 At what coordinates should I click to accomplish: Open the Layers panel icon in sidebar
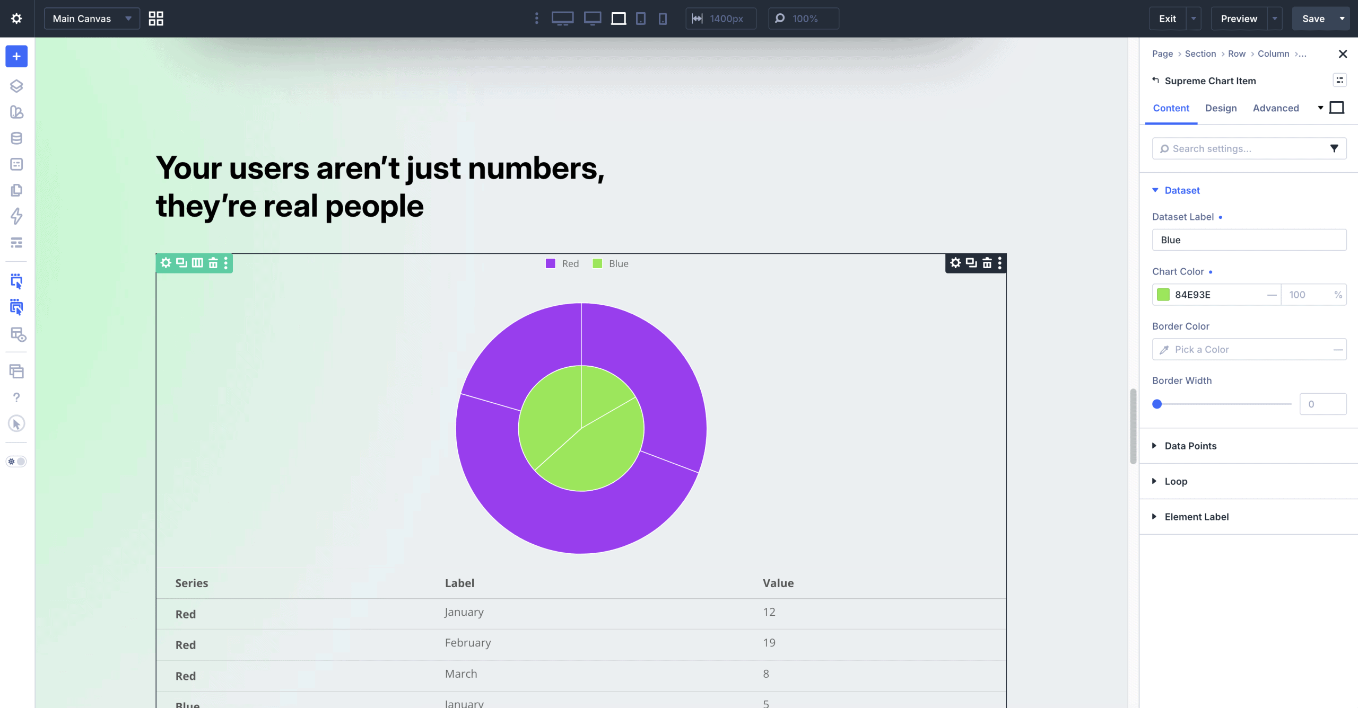point(16,86)
